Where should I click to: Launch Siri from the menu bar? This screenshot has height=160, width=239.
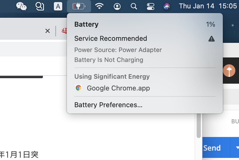(167, 6)
